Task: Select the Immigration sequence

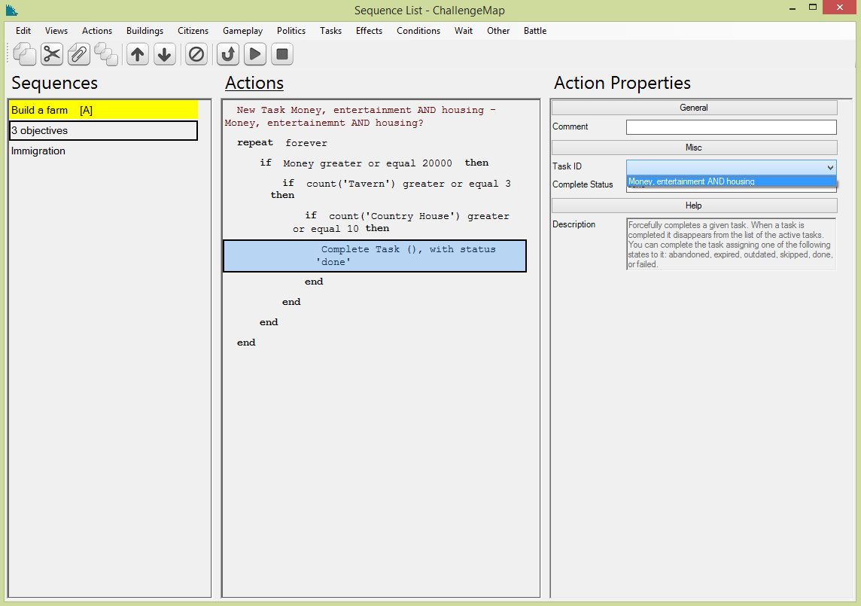Action: pos(38,151)
